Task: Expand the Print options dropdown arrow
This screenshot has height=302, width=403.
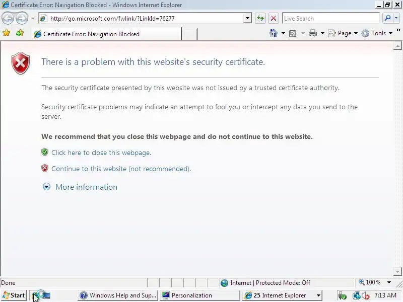Action: pyautogui.click(x=322, y=33)
